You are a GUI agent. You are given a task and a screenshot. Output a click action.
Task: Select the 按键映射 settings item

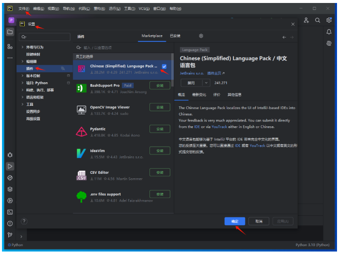[33, 54]
